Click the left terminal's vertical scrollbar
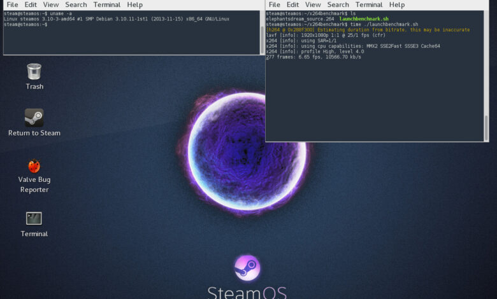This screenshot has width=497, height=299. [262, 32]
